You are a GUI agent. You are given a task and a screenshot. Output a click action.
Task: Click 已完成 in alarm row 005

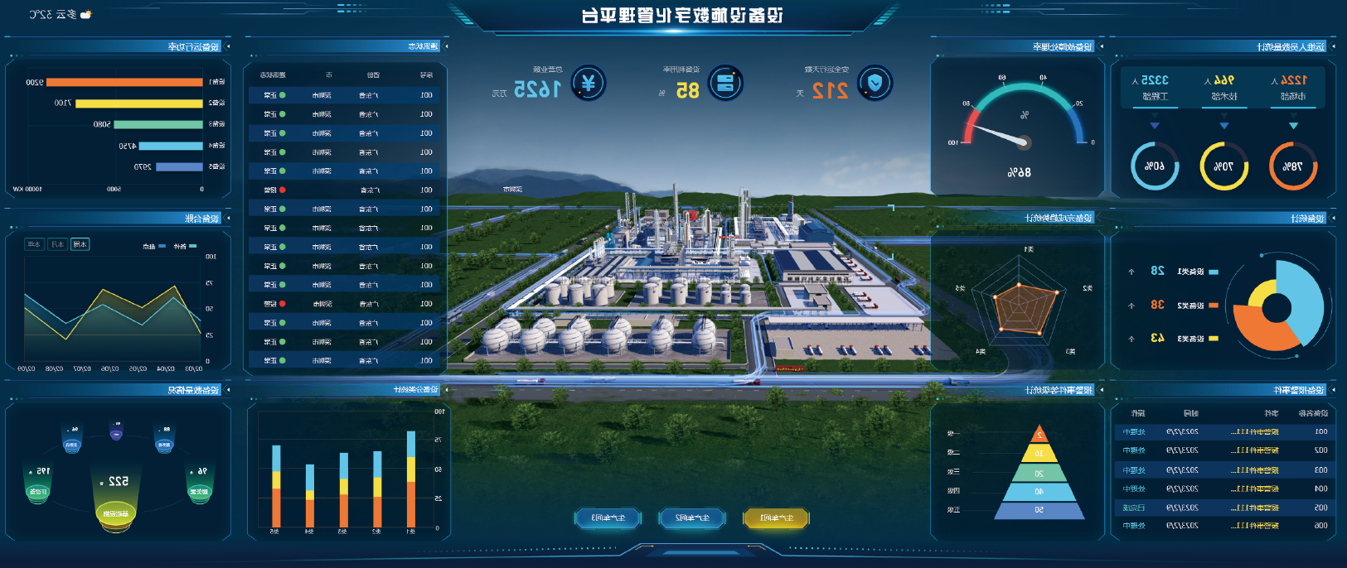1133,508
